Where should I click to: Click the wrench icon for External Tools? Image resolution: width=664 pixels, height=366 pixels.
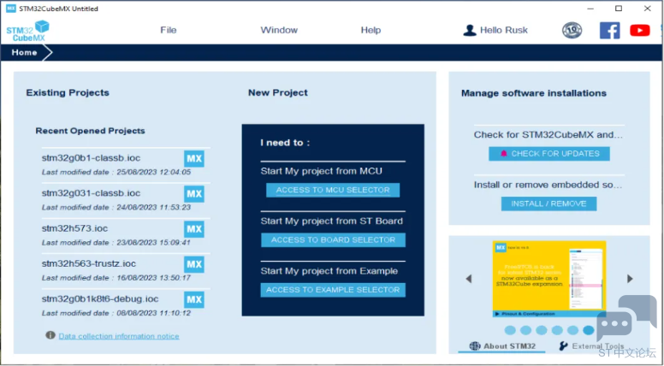coord(563,346)
